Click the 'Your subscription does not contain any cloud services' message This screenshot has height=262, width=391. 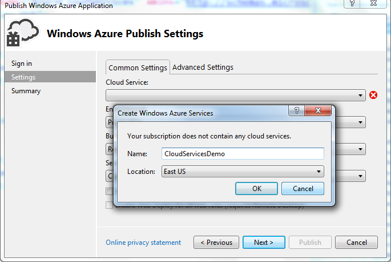pos(209,136)
